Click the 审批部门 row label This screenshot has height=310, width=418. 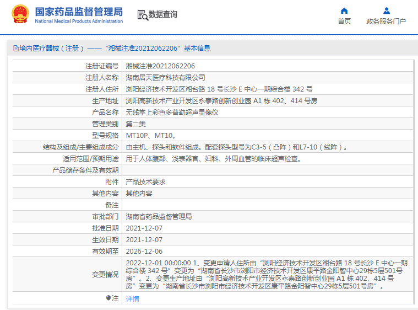tap(105, 217)
